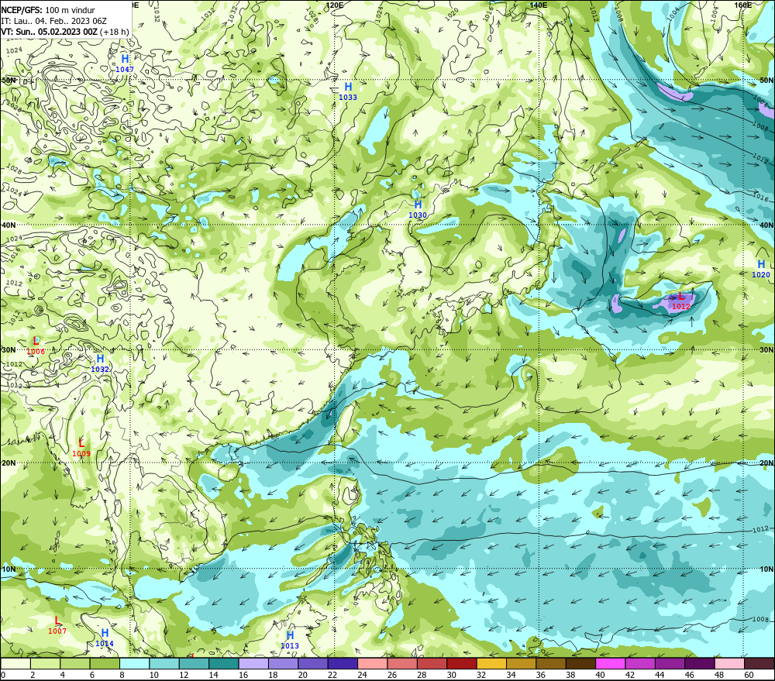Image resolution: width=775 pixels, height=681 pixels.
Task: Select the red L 1006 low marker
Action: [x=36, y=346]
